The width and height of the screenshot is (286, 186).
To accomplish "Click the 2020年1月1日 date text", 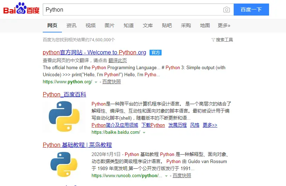I will [106, 155].
